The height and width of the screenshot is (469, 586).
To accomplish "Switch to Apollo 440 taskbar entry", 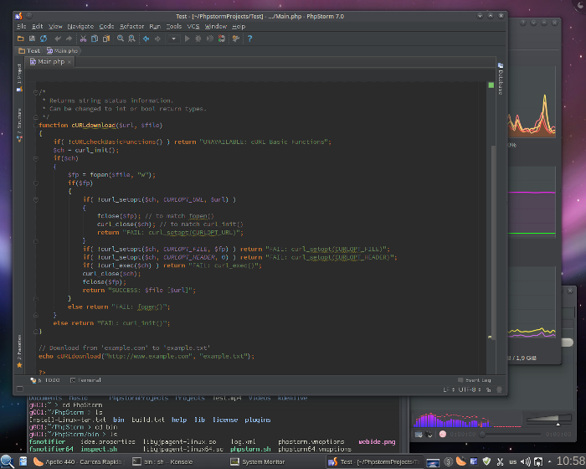I will coord(80,462).
